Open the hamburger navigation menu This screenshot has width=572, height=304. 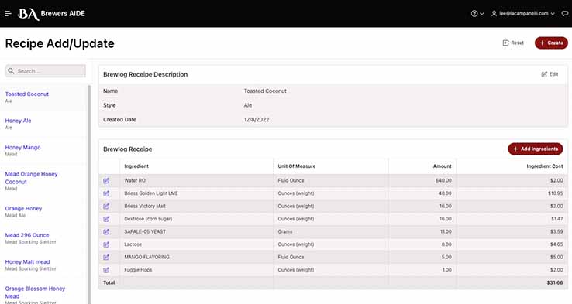[x=8, y=13]
